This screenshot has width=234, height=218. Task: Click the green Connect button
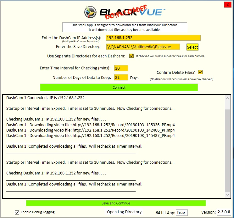tap(119, 87)
